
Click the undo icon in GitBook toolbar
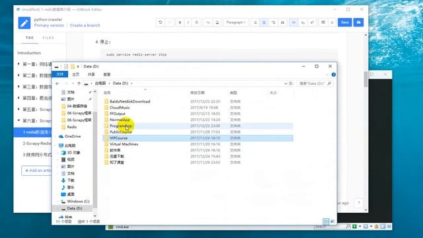160,22
